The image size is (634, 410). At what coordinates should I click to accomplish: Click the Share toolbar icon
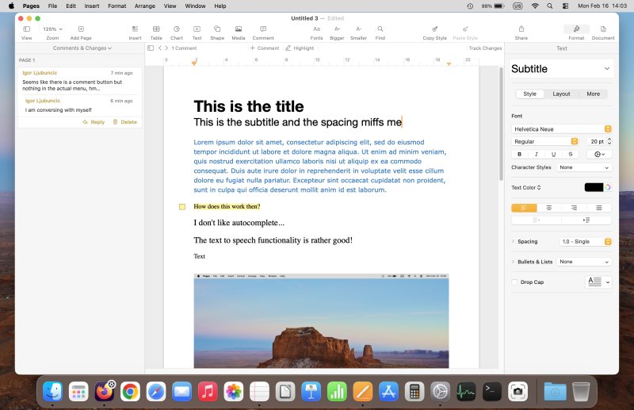click(521, 29)
